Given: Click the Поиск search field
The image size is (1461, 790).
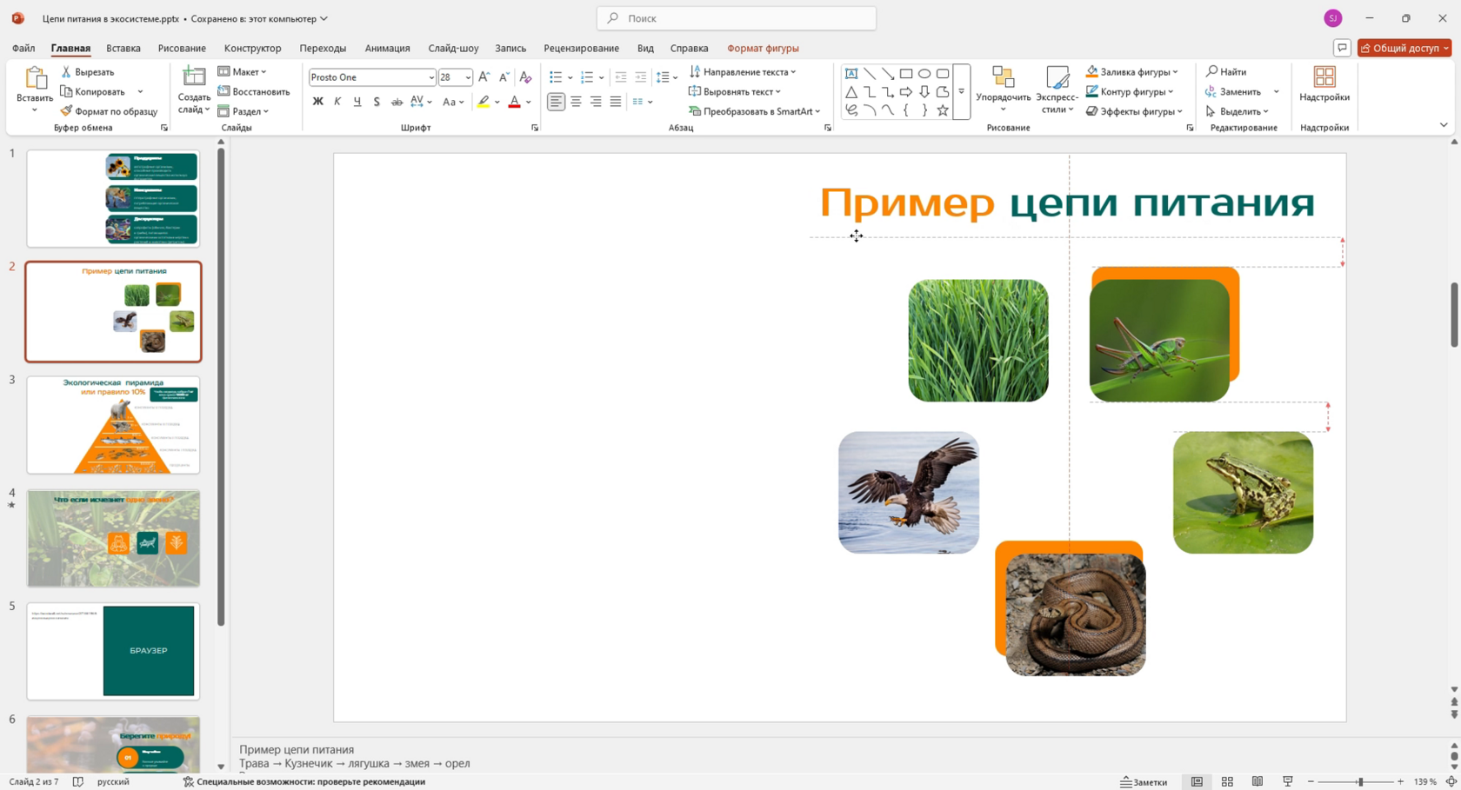Looking at the screenshot, I should point(737,18).
